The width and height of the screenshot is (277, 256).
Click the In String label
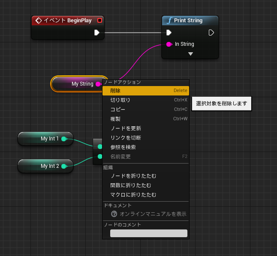[184, 44]
